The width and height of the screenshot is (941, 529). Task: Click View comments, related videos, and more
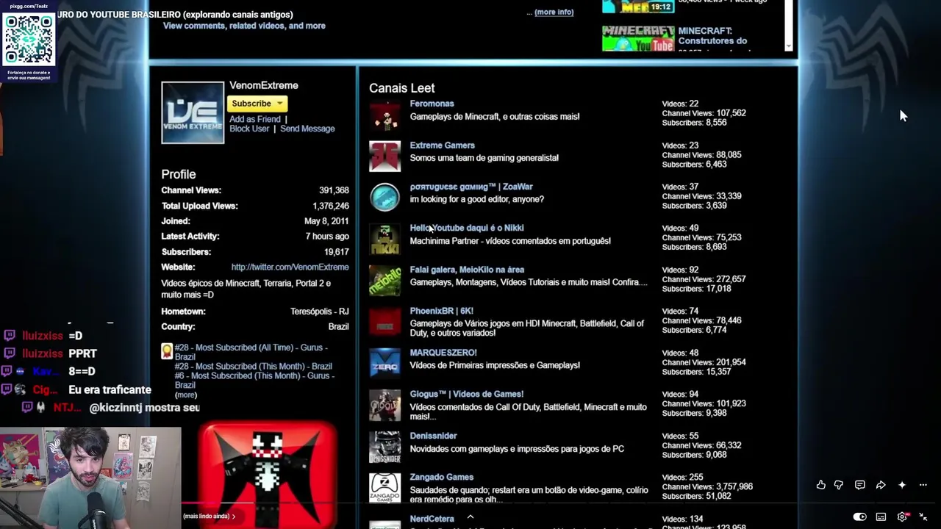244,26
